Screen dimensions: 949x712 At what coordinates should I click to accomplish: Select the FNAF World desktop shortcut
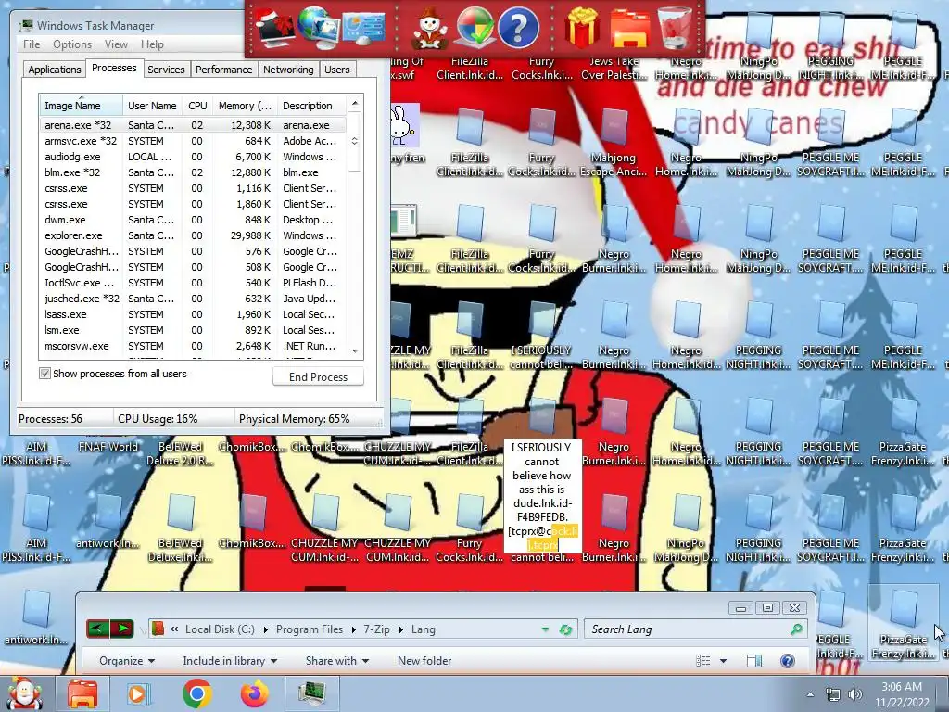click(108, 447)
